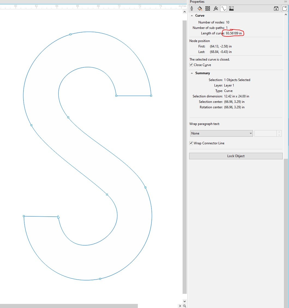Adjust the wrap text margin stepper

click(x=279, y=133)
